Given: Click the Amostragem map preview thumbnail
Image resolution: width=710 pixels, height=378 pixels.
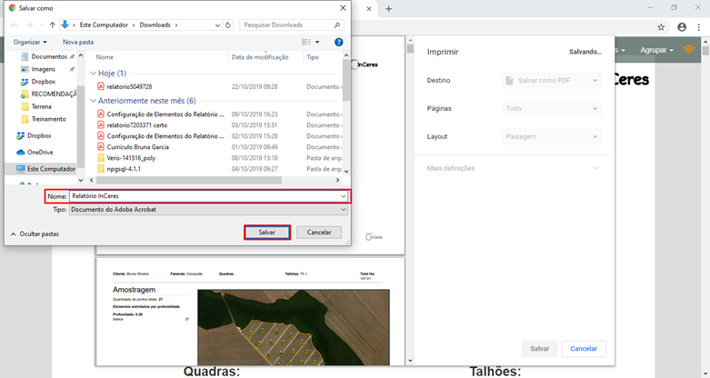Looking at the screenshot, I should coord(294,328).
